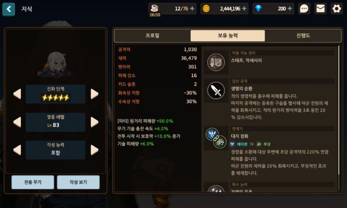This screenshot has height=208, width=347.
Task: Open the settings gear icon
Action: 336,9
